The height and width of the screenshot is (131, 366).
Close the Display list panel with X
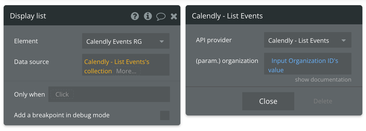pyautogui.click(x=174, y=17)
